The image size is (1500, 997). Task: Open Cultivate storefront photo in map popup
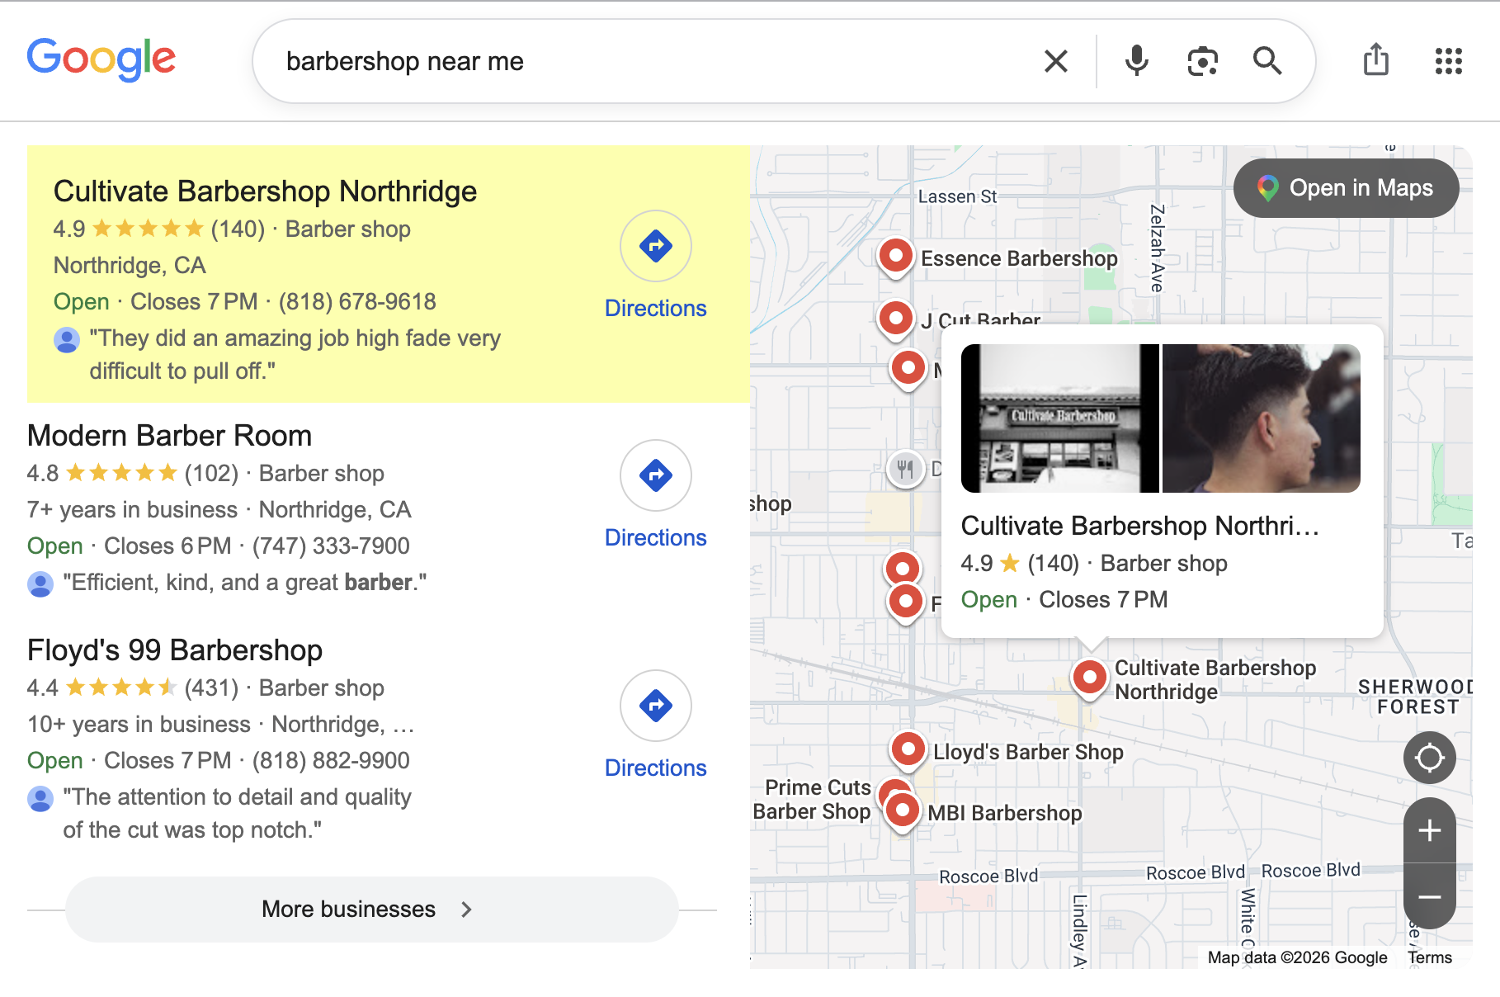[x=1060, y=418]
